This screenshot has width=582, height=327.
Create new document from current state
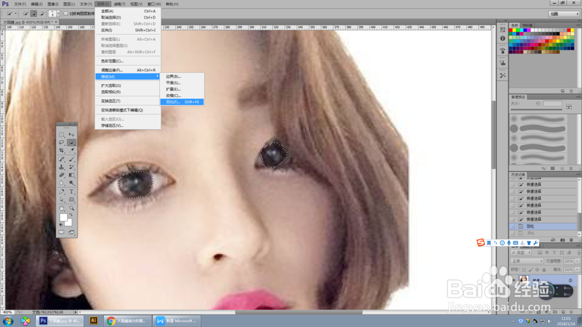[553, 240]
